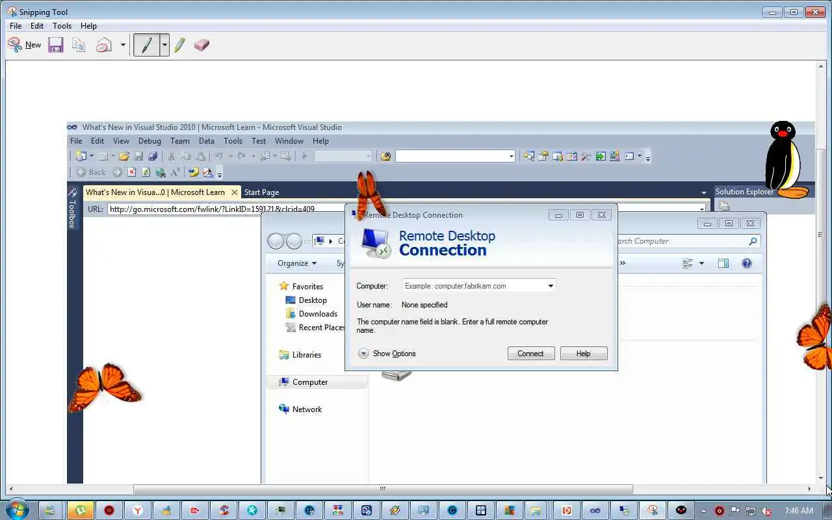This screenshot has height=520, width=832.
Task: Click the Refresh browser icon in Visual Studio
Action: point(146,172)
